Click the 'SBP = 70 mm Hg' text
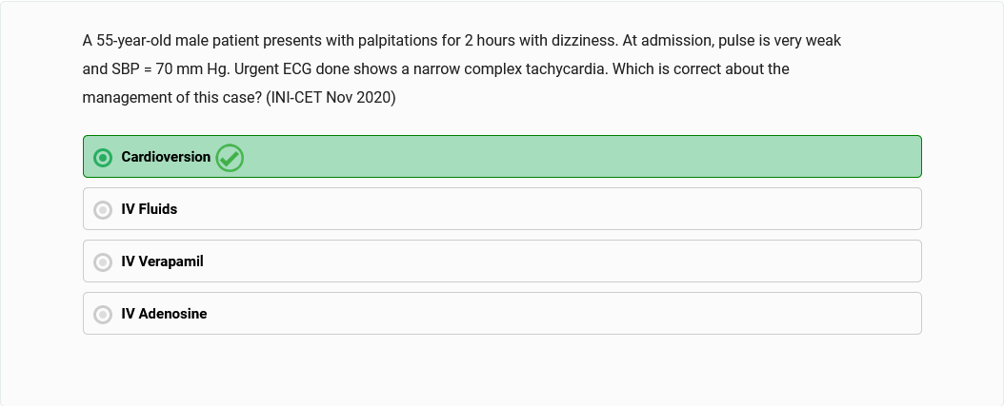The width and height of the screenshot is (1004, 406). [x=166, y=69]
